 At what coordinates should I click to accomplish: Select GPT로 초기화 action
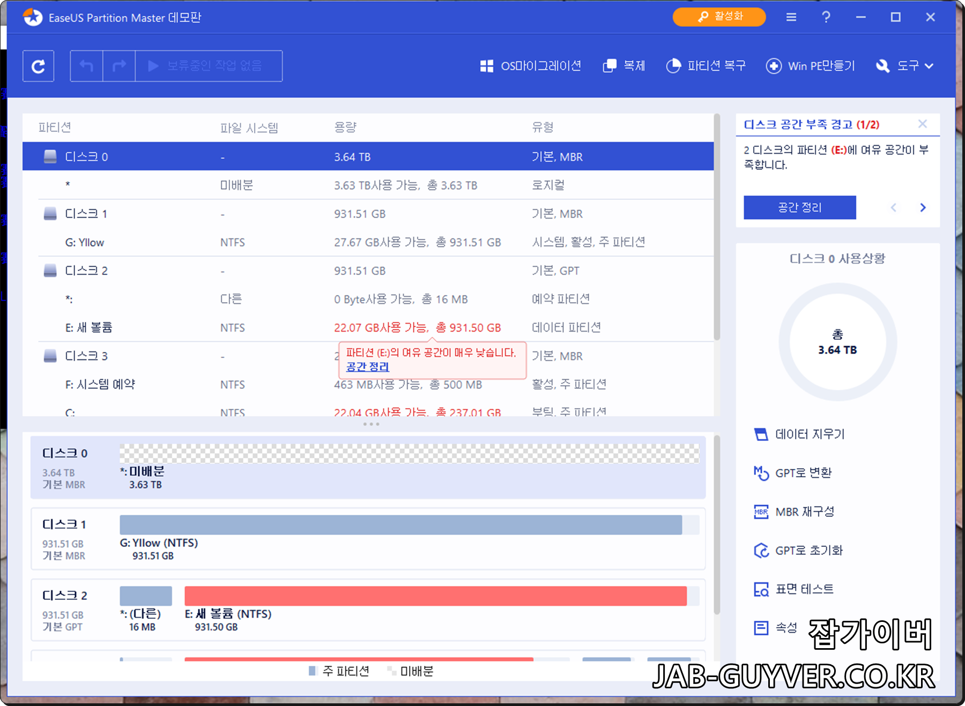point(798,550)
